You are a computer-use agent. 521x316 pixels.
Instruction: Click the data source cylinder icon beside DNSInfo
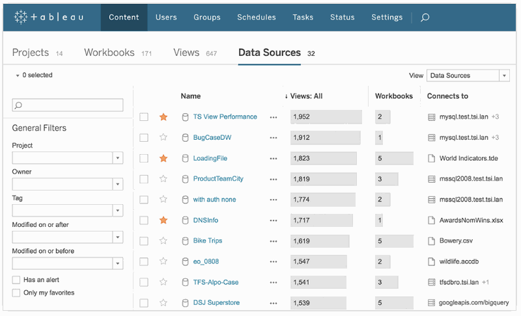click(186, 220)
